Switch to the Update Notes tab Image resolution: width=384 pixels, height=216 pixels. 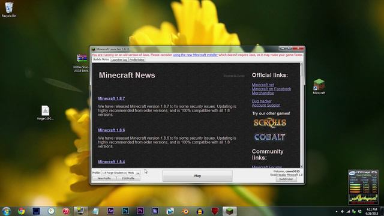101,59
